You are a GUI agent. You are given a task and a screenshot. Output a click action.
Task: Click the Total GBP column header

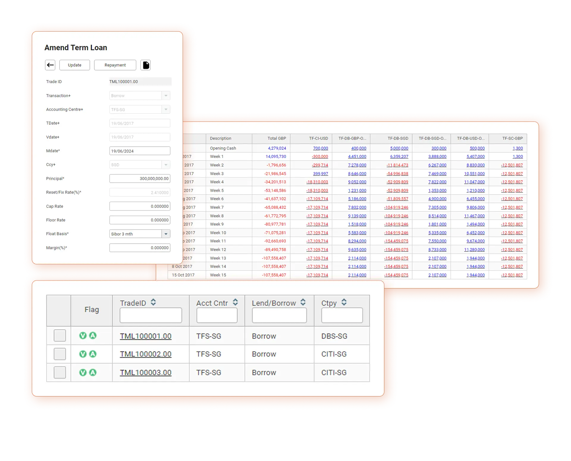tap(271, 138)
